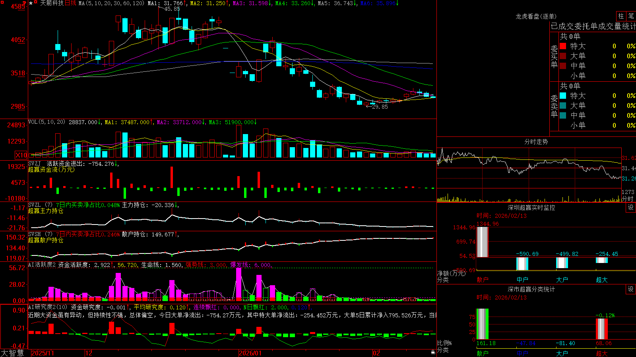This screenshot has width=636, height=357.
Task: Click the 深市超赢分类统计 panel title
Action: pos(531,289)
